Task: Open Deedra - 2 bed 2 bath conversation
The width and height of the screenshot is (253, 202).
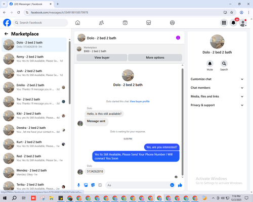Action: point(34,130)
